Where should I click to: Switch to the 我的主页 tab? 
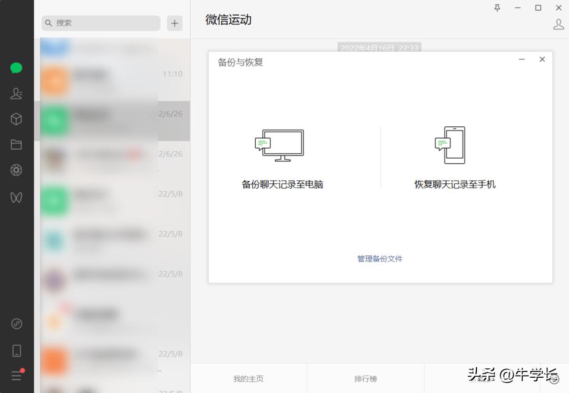coord(248,378)
